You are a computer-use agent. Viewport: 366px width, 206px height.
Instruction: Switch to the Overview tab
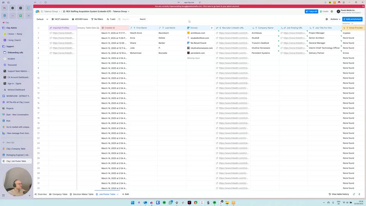click(41, 194)
